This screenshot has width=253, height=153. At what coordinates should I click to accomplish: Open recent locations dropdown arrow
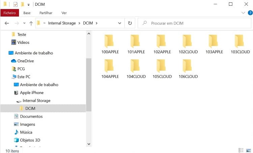(24, 23)
